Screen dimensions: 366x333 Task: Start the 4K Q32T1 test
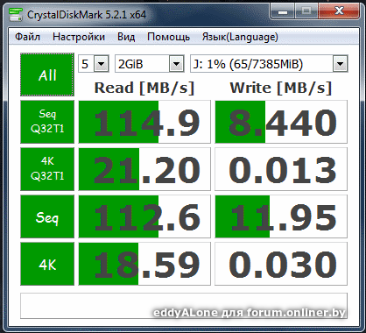click(x=47, y=169)
